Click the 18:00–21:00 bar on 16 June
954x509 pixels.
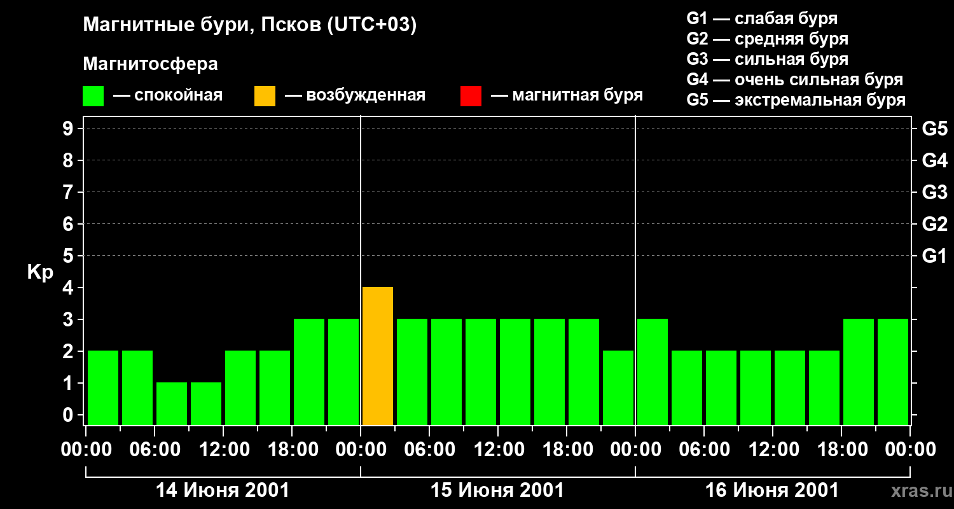point(859,372)
